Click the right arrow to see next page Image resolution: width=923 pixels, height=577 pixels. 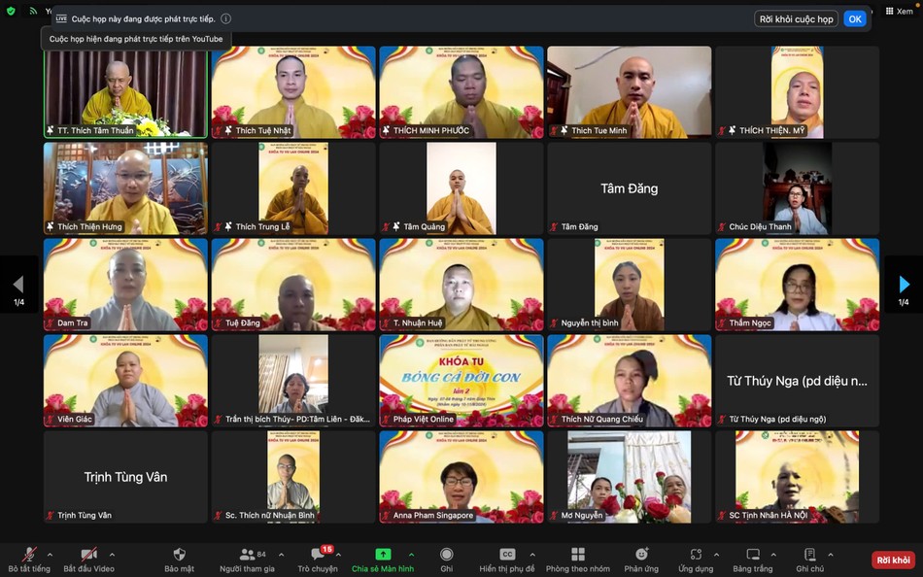(x=905, y=284)
